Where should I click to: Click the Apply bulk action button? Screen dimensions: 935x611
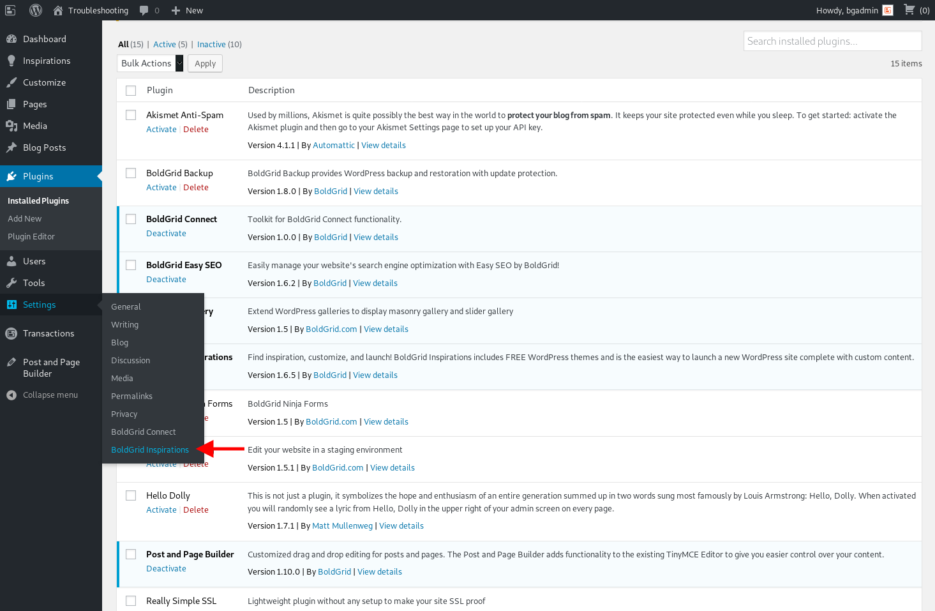(205, 63)
